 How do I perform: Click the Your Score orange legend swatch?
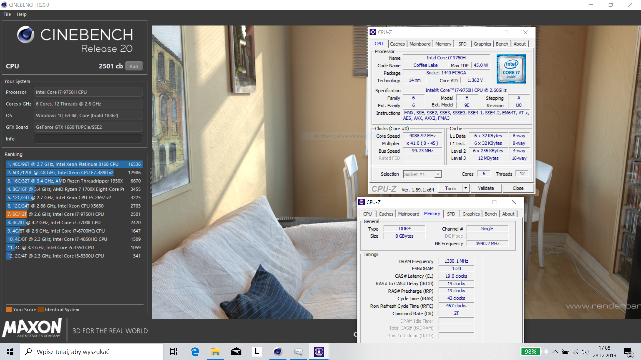click(9, 309)
